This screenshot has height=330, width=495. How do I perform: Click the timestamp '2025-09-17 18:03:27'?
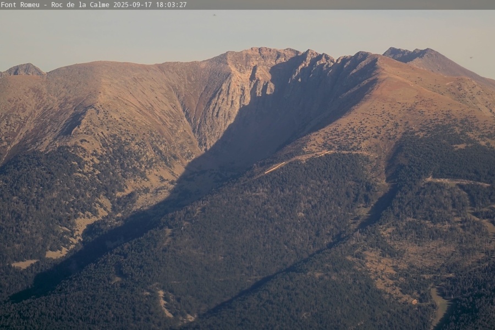point(150,5)
